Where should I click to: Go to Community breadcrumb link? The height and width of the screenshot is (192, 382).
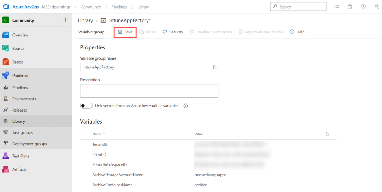(x=91, y=7)
